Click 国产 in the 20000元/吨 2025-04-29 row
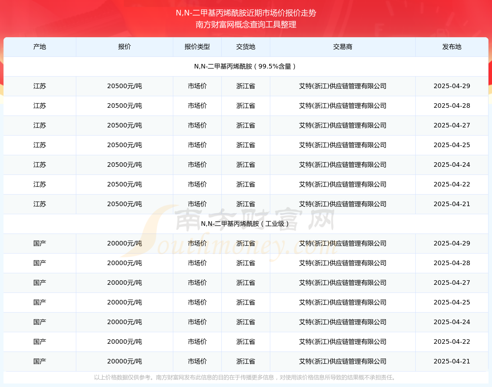Screen dimensions: 492x387 pos(40,243)
